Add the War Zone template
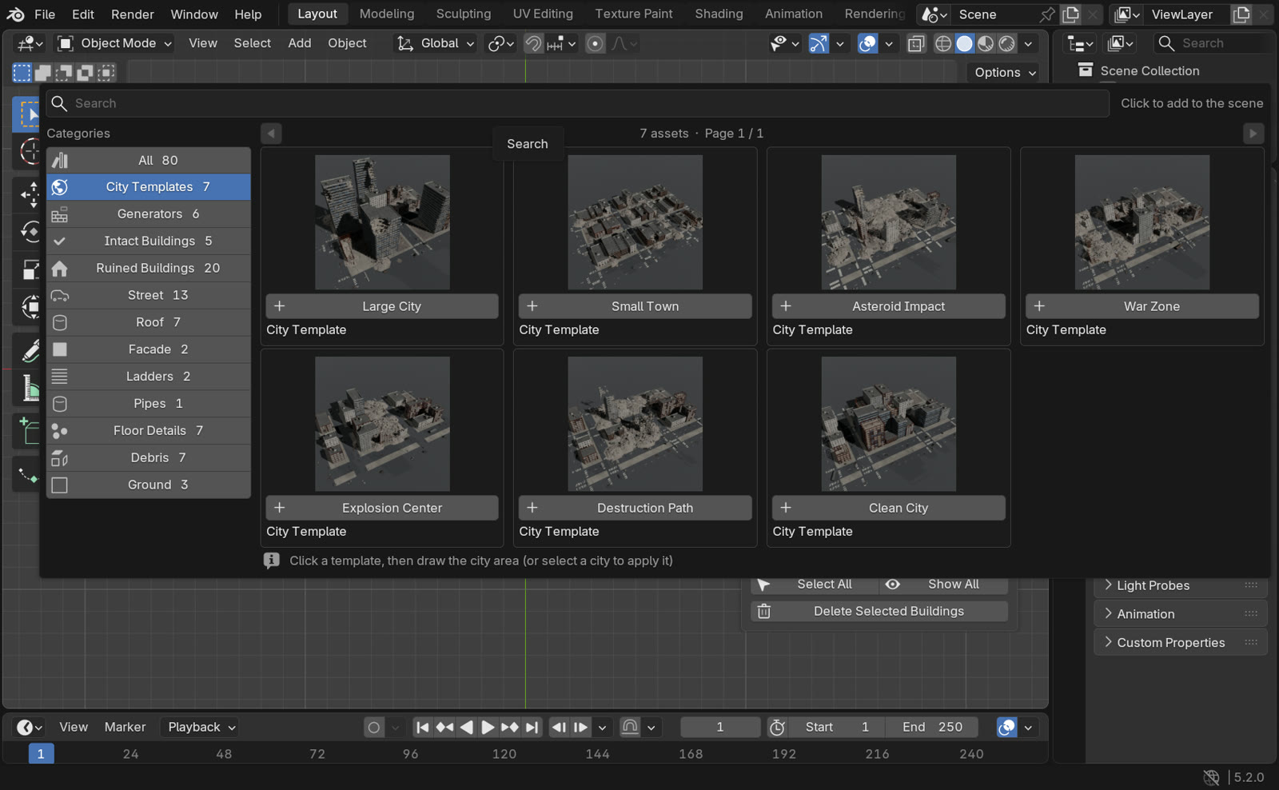This screenshot has width=1279, height=790. tap(1142, 306)
